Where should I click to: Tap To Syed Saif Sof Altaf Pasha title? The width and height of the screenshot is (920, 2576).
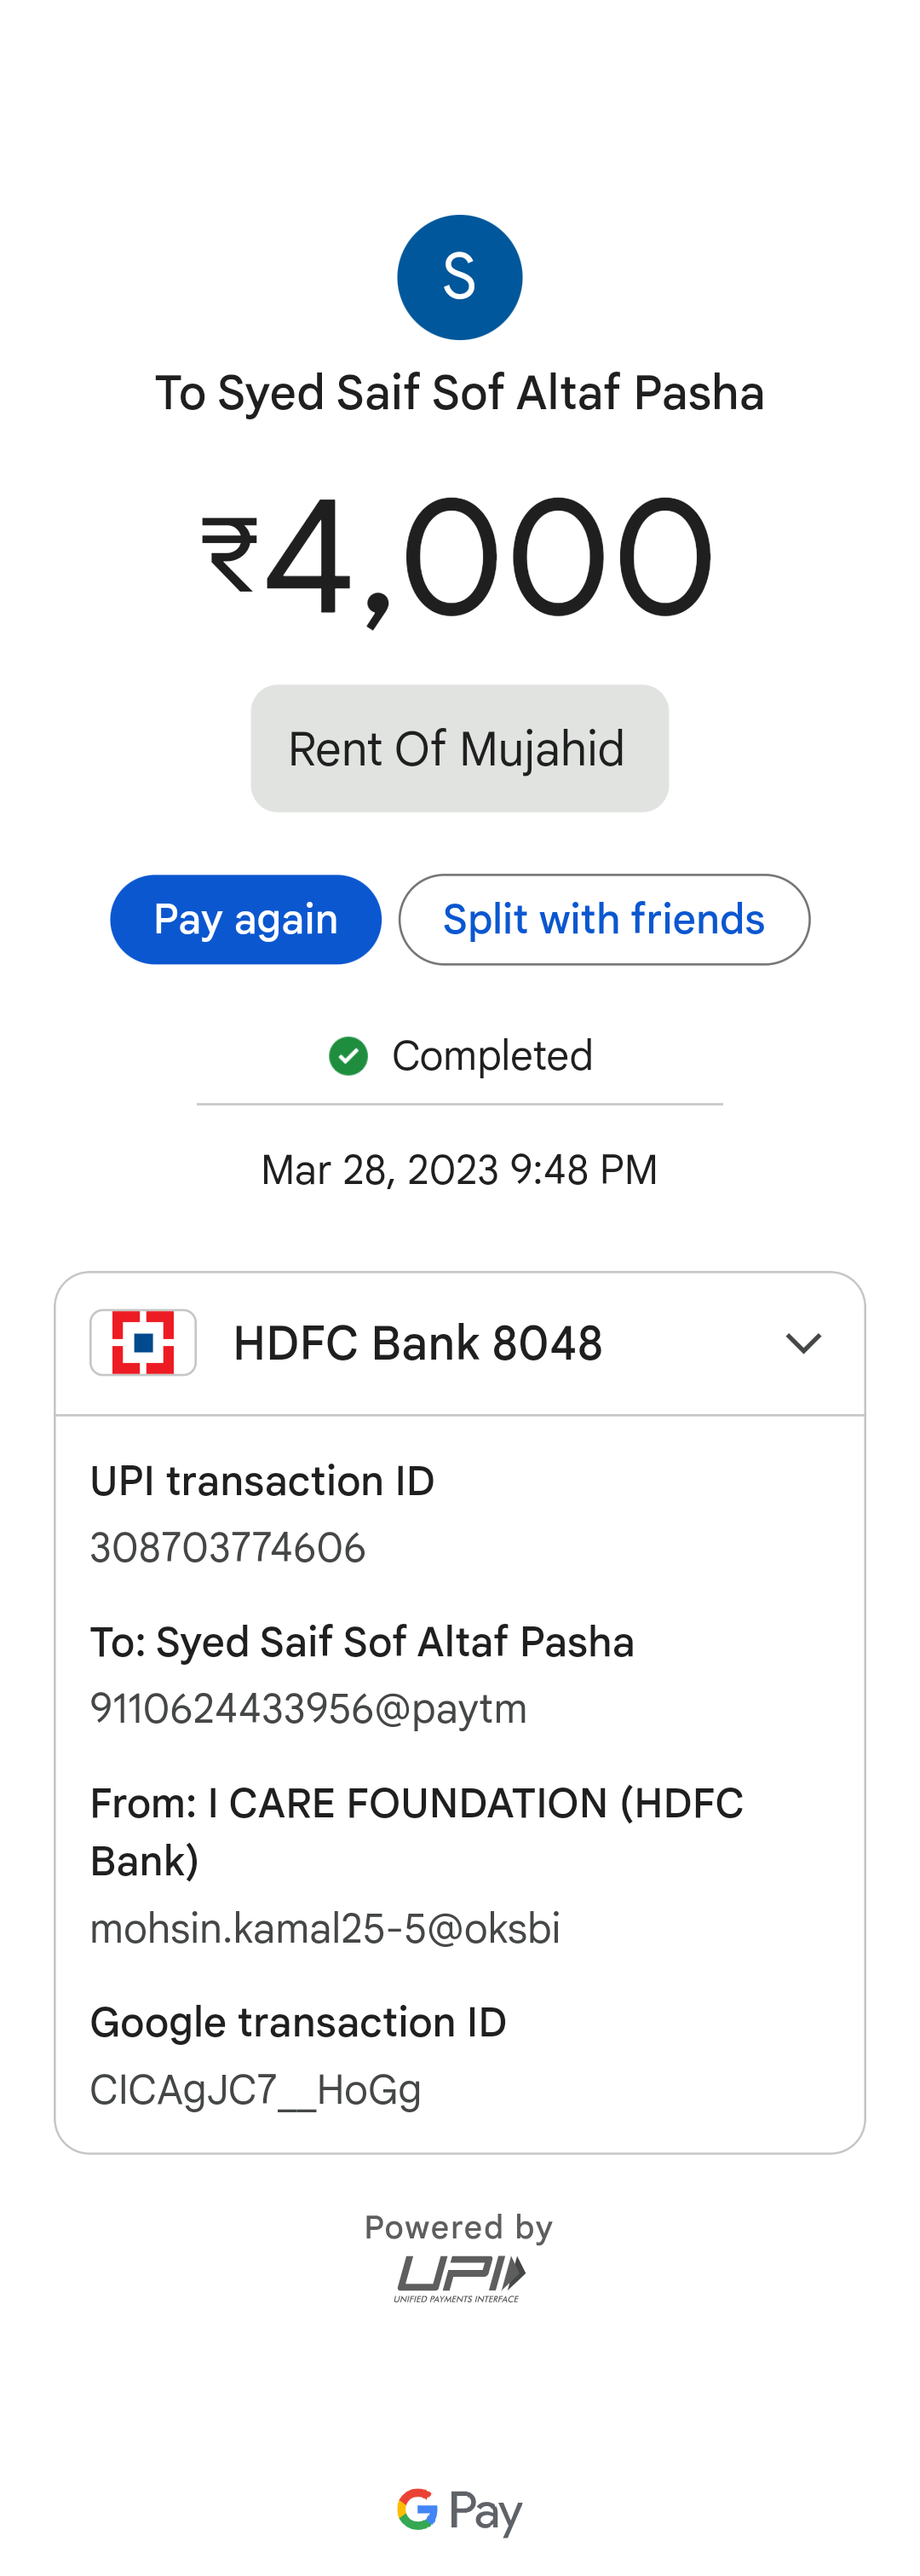pos(459,393)
